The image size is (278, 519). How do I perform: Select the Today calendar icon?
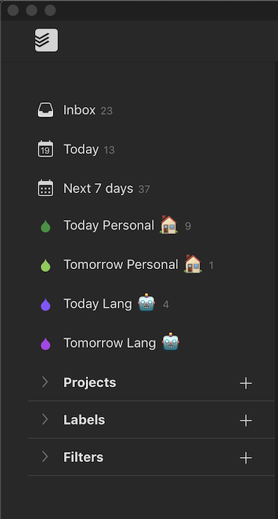tap(45, 149)
